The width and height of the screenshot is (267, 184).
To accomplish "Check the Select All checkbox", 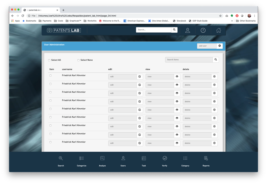I will tap(49, 60).
